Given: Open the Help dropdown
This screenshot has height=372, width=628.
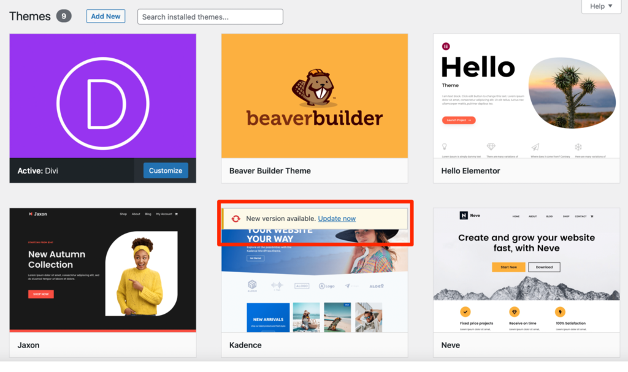Looking at the screenshot, I should coord(600,7).
